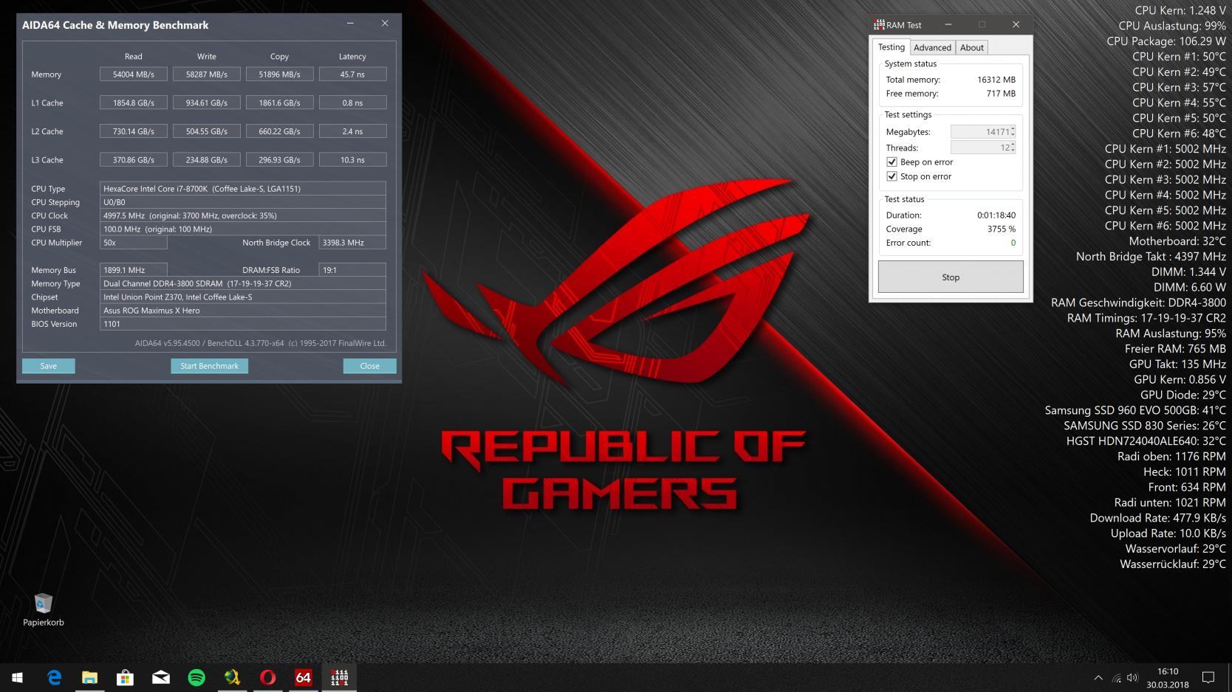Select Memory Copy value 51896 MB/s
The image size is (1232, 692).
(x=279, y=74)
